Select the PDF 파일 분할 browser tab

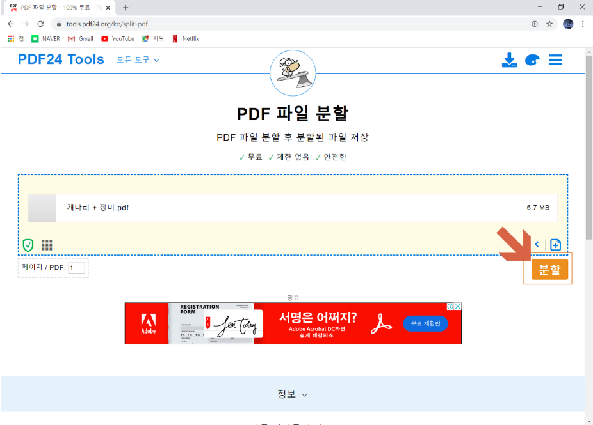click(59, 8)
